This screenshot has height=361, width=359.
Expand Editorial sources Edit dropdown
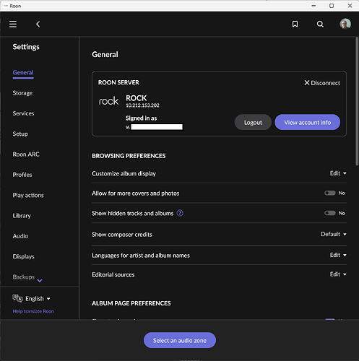point(338,274)
